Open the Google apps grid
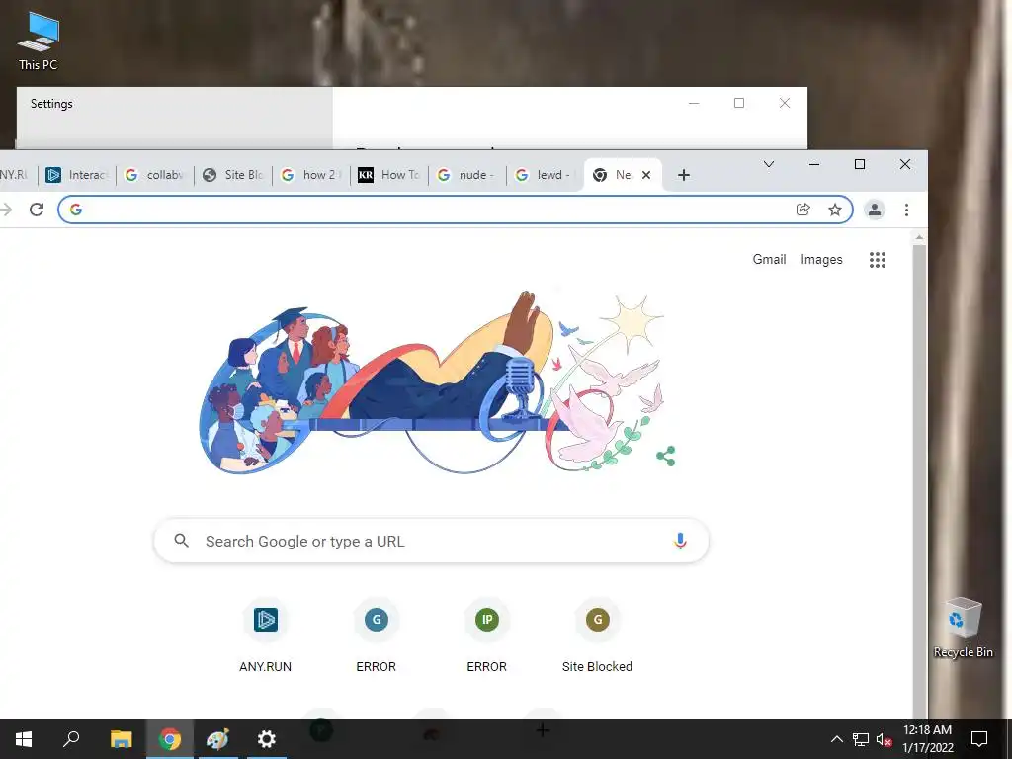Screen dimensions: 1012x759 tap(878, 260)
